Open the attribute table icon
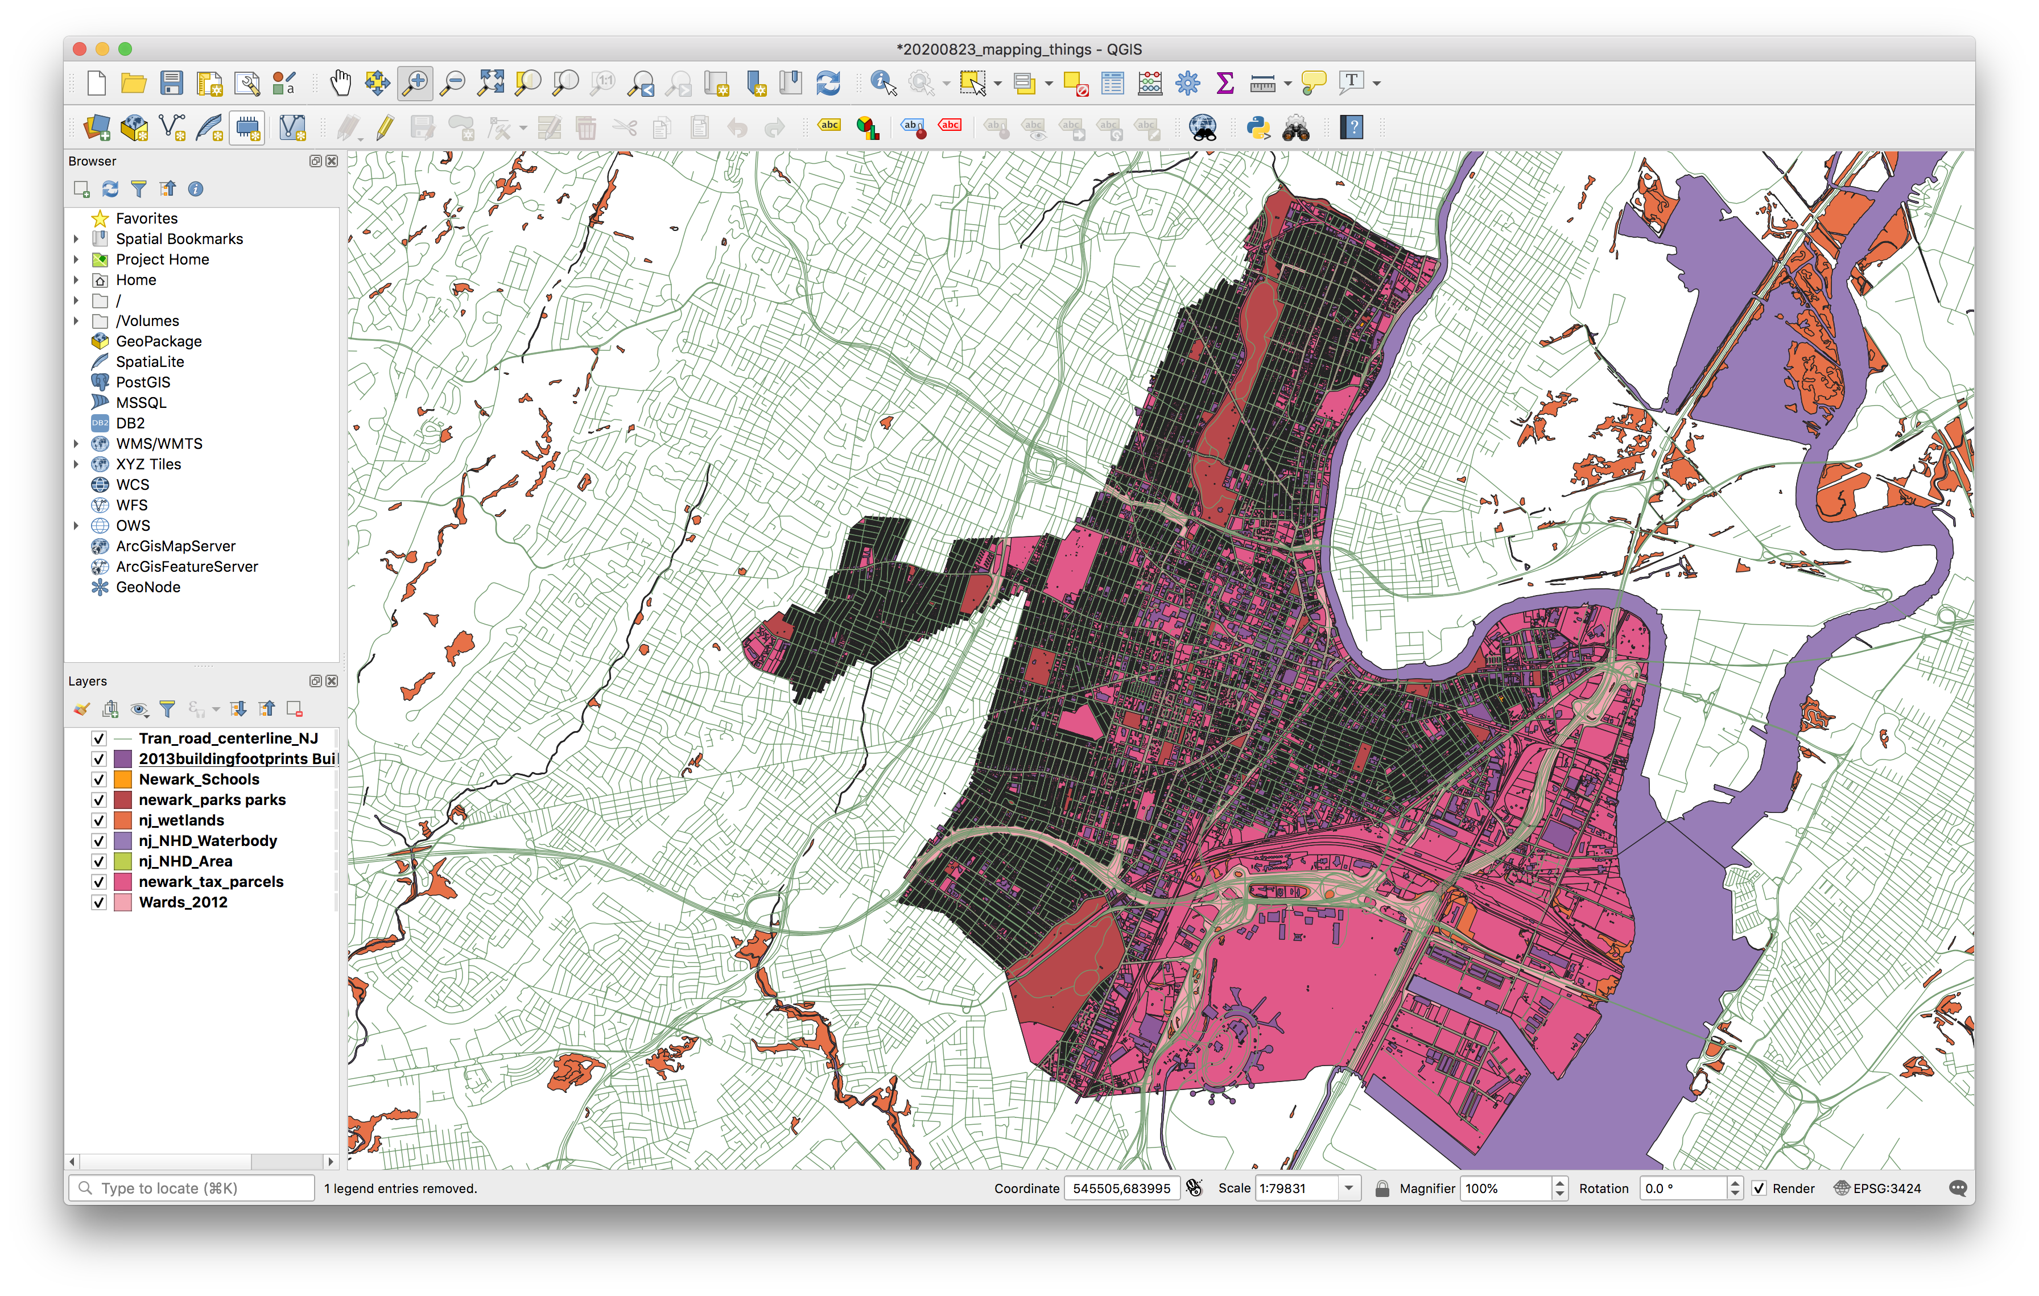This screenshot has width=2039, height=1296. 1113,83
